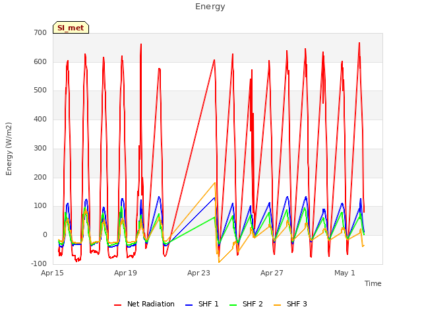Click the 600 y-axis tick label
This screenshot has width=422, height=317.
[x=40, y=61]
